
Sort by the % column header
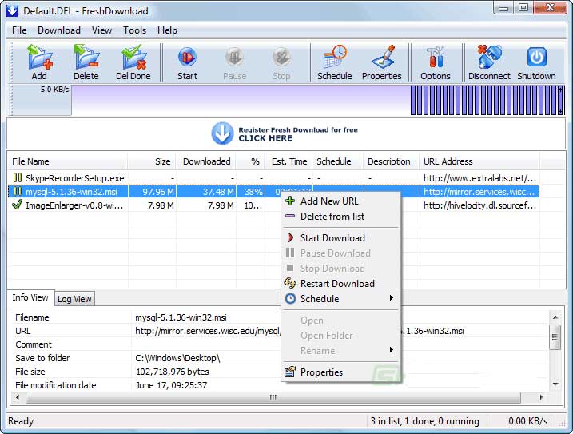250,161
